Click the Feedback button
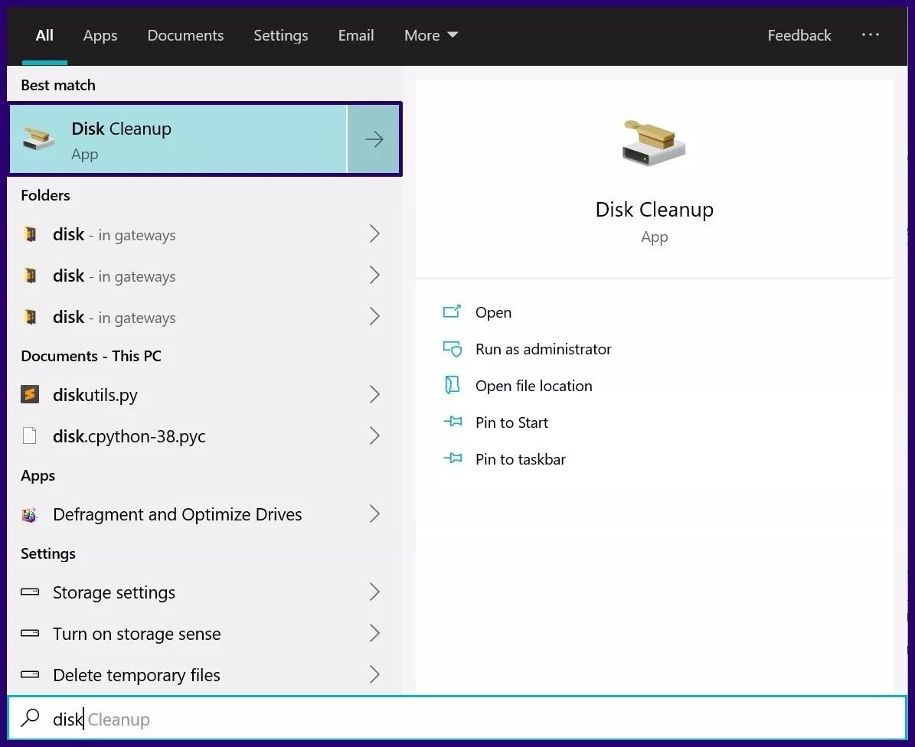 coord(799,35)
